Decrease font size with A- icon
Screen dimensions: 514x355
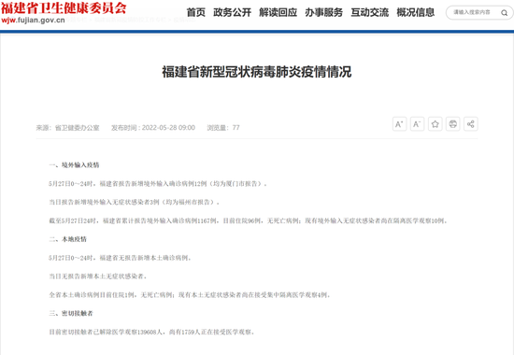click(417, 124)
